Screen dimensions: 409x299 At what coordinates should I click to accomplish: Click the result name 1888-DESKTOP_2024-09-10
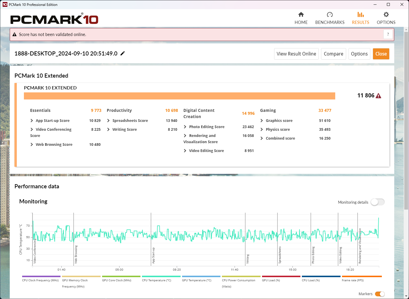[66, 53]
